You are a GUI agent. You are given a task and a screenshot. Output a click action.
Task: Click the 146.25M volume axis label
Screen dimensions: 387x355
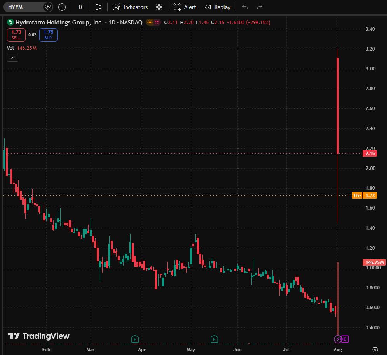click(x=375, y=262)
